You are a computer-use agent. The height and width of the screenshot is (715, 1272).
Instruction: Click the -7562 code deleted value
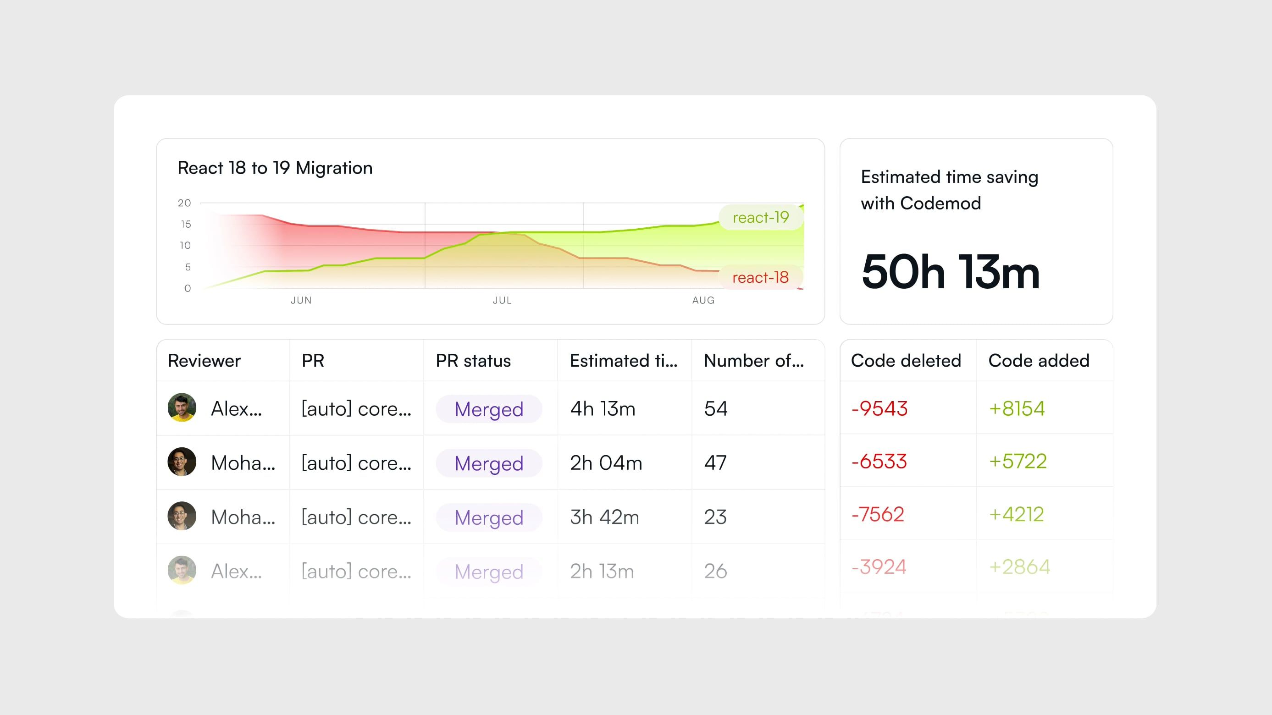(878, 514)
